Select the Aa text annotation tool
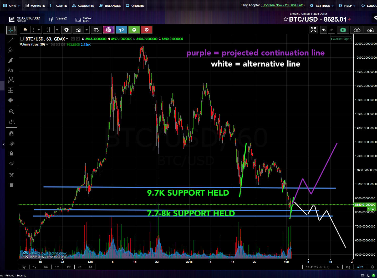This screenshot has width=377, height=278. pos(11,70)
